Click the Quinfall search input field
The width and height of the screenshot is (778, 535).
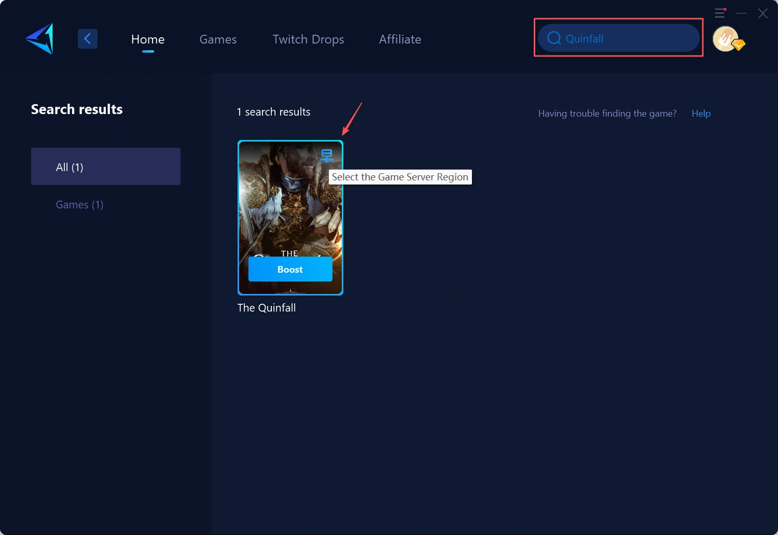click(x=618, y=38)
